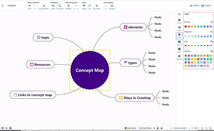Viewport: 214px width, 131px height.
Task: Pick the purple flag icon at row end
Action: click(211, 46)
